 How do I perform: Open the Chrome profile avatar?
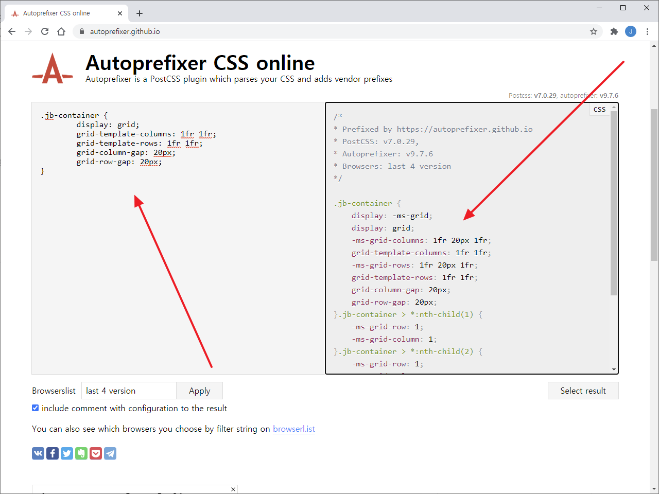[x=631, y=31]
